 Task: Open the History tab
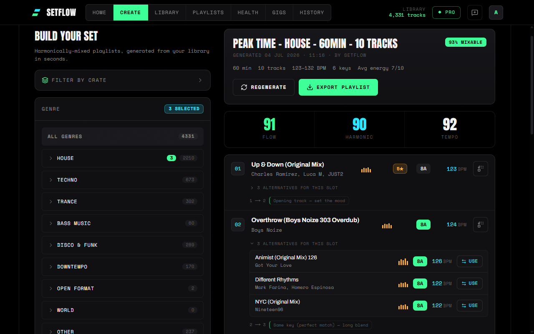pyautogui.click(x=312, y=13)
